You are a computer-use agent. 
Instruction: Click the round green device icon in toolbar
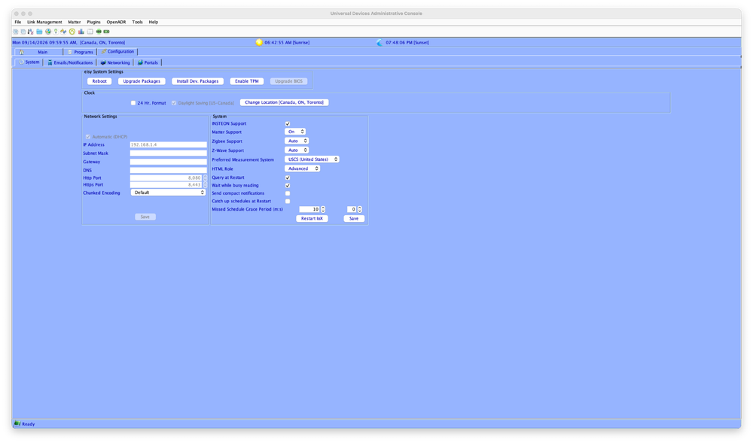(99, 32)
